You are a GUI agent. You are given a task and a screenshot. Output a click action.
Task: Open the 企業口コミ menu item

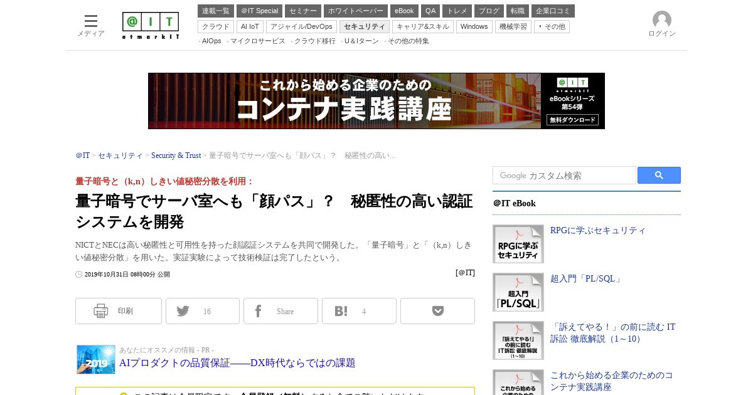(x=553, y=11)
